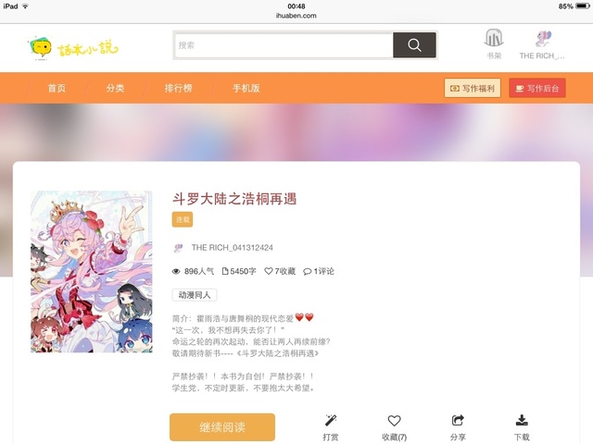593x444 pixels.
Task: Click the 7收藏 heart count
Action: coord(280,271)
